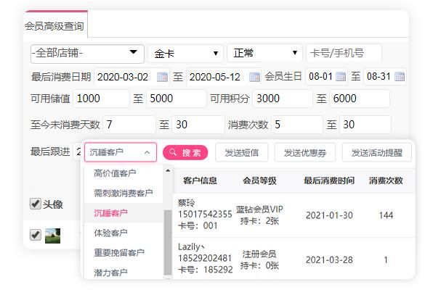This screenshot has width=433, height=295.
Task: Click the date field 2020-03-02
Action: click(131, 77)
